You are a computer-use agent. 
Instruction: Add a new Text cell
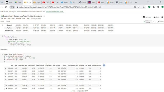point(8,21)
